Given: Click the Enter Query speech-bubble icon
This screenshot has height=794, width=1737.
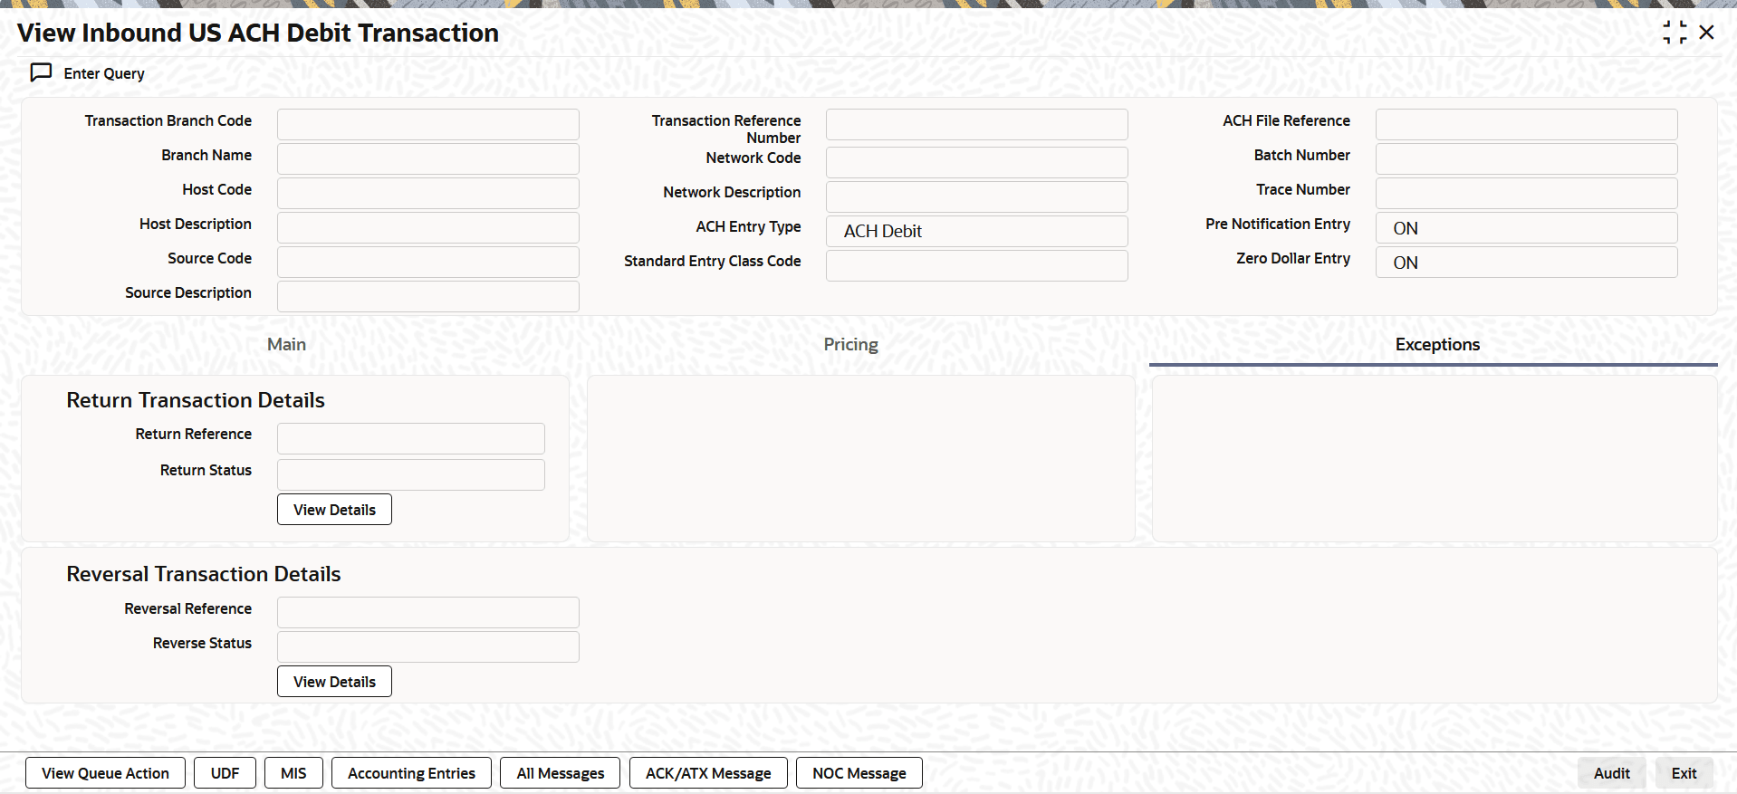Looking at the screenshot, I should 42,72.
